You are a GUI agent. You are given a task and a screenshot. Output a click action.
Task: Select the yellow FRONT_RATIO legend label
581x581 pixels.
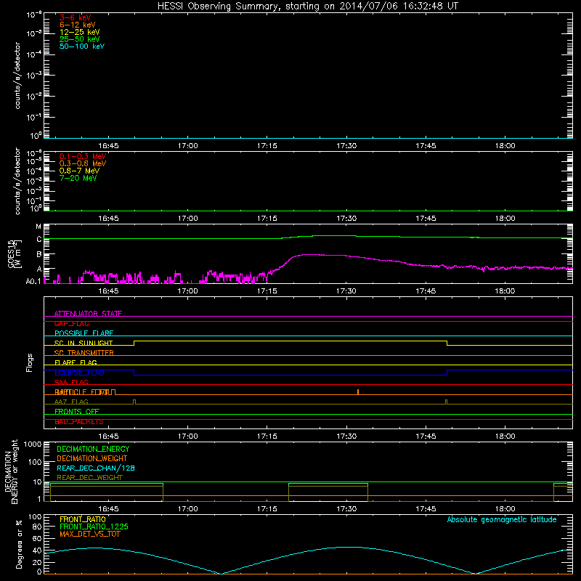pos(83,519)
